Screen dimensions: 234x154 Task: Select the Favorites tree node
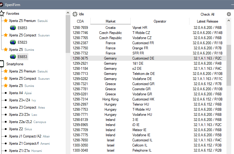click(x=13, y=14)
